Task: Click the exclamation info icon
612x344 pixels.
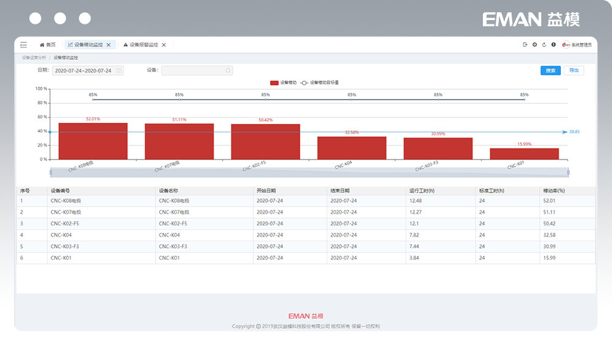Action: (553, 45)
